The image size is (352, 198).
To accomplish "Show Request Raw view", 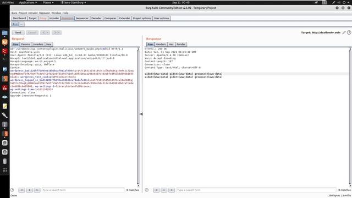I will 15,44.
